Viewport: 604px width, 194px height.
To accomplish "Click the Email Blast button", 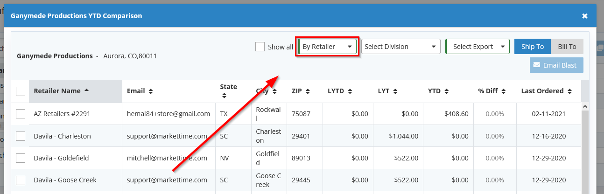I will pos(556,65).
